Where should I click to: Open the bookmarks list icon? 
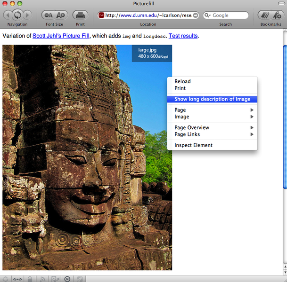pyautogui.click(x=265, y=15)
